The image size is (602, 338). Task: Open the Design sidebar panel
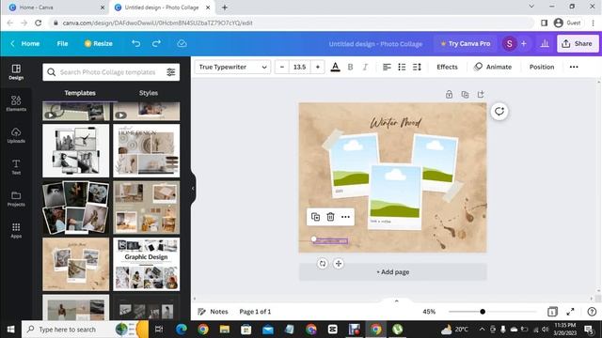[16, 72]
